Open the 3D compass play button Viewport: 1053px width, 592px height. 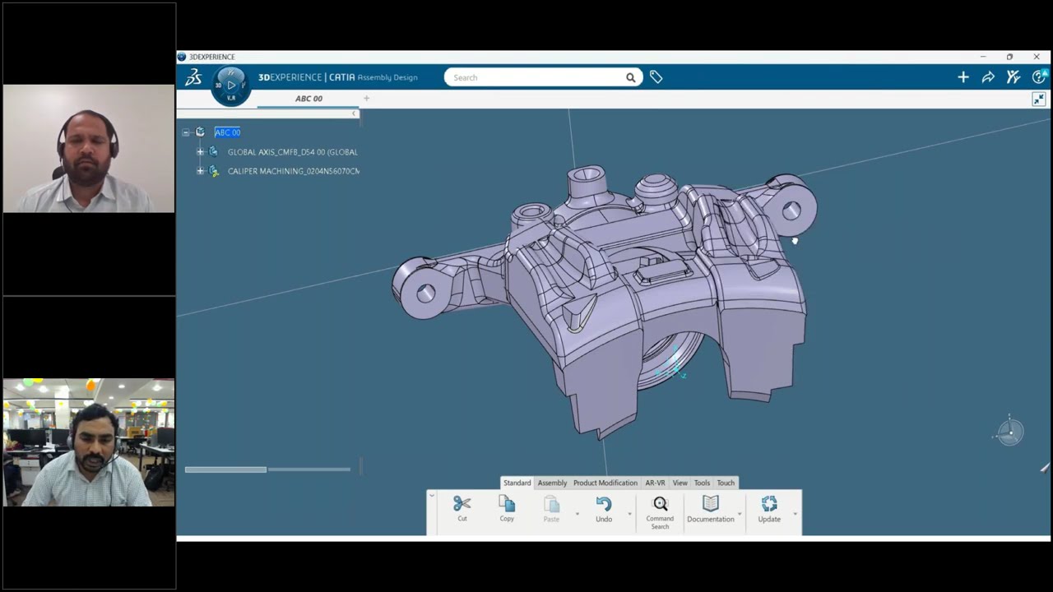coord(231,85)
